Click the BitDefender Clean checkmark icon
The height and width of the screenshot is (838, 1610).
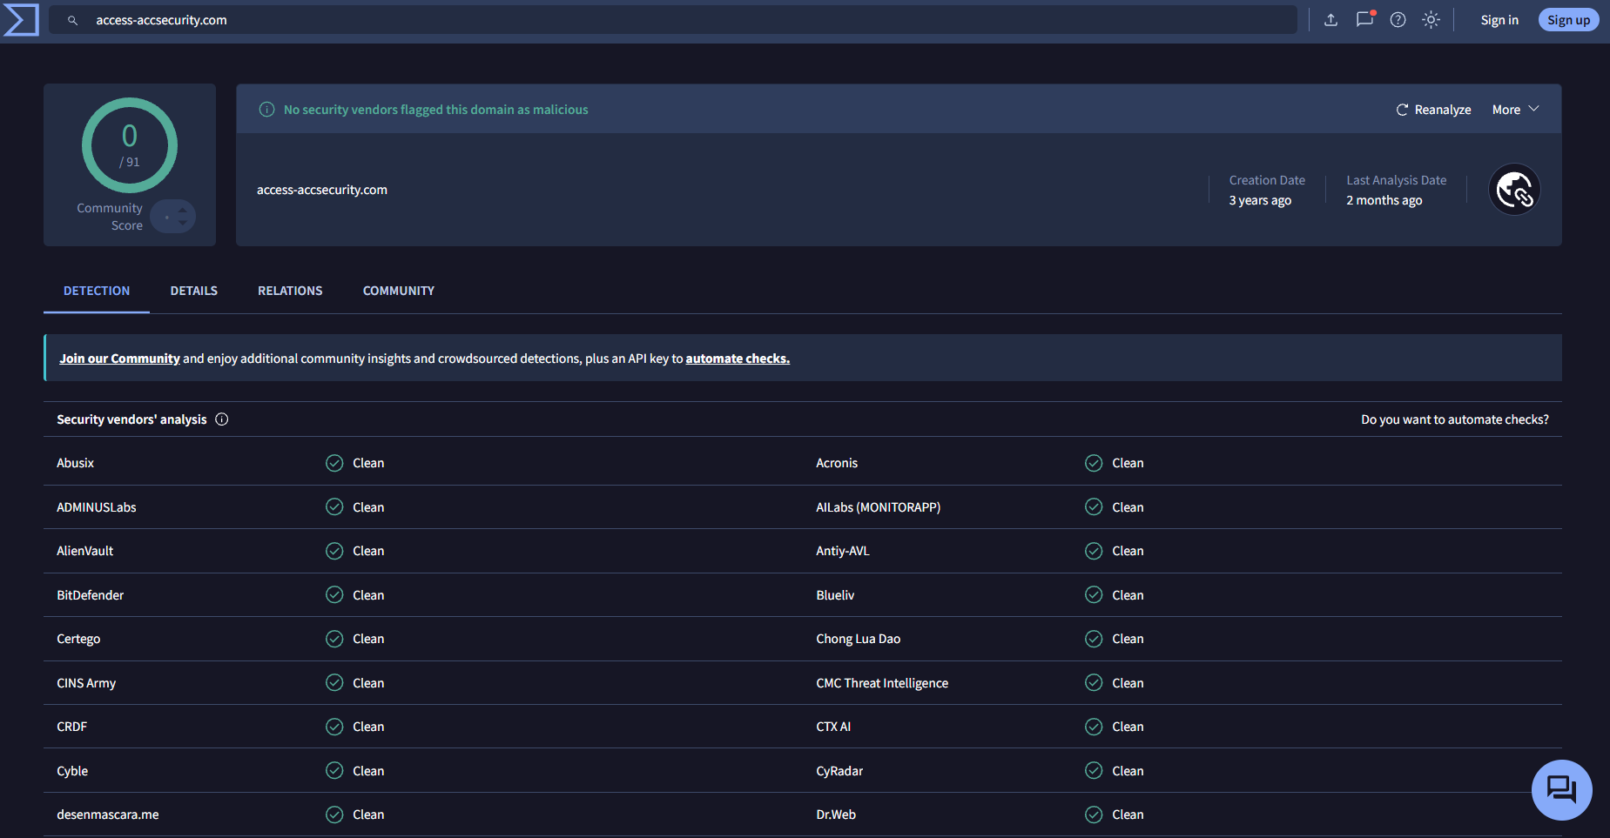334,595
